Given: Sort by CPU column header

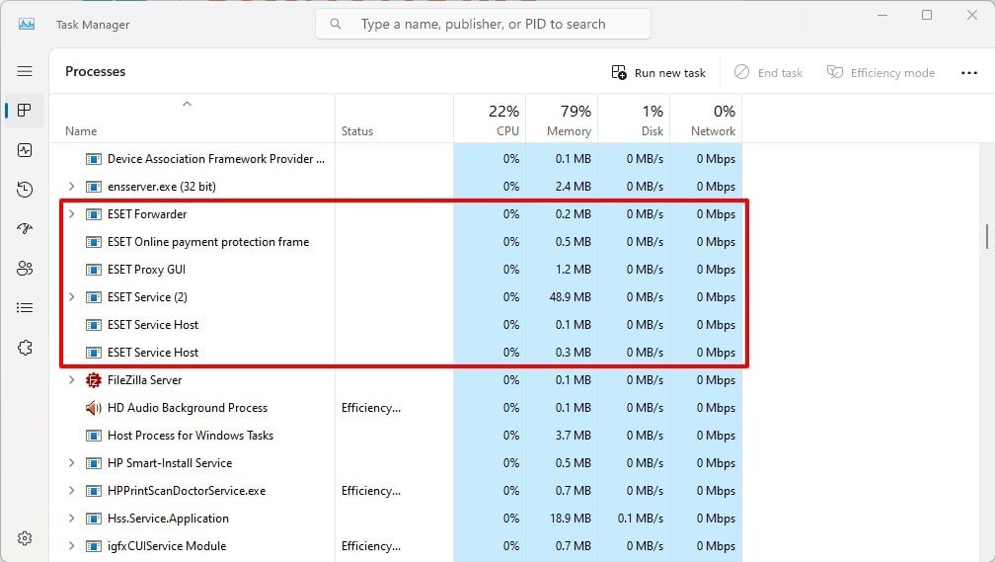Looking at the screenshot, I should click(x=490, y=119).
